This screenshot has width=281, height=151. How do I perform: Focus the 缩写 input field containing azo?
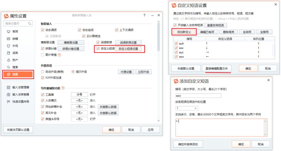coord(198,96)
